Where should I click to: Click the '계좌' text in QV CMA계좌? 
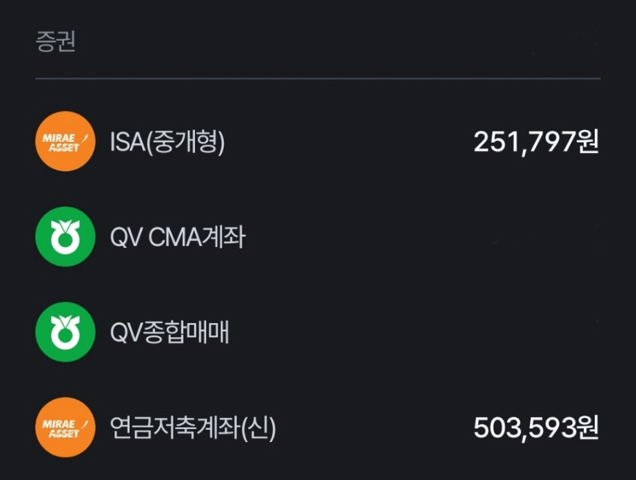pyautogui.click(x=223, y=237)
